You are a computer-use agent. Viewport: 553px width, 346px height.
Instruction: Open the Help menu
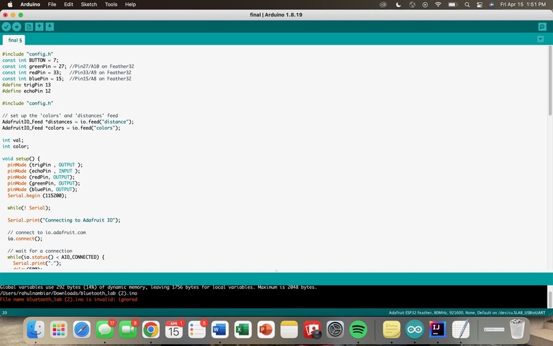(x=130, y=4)
